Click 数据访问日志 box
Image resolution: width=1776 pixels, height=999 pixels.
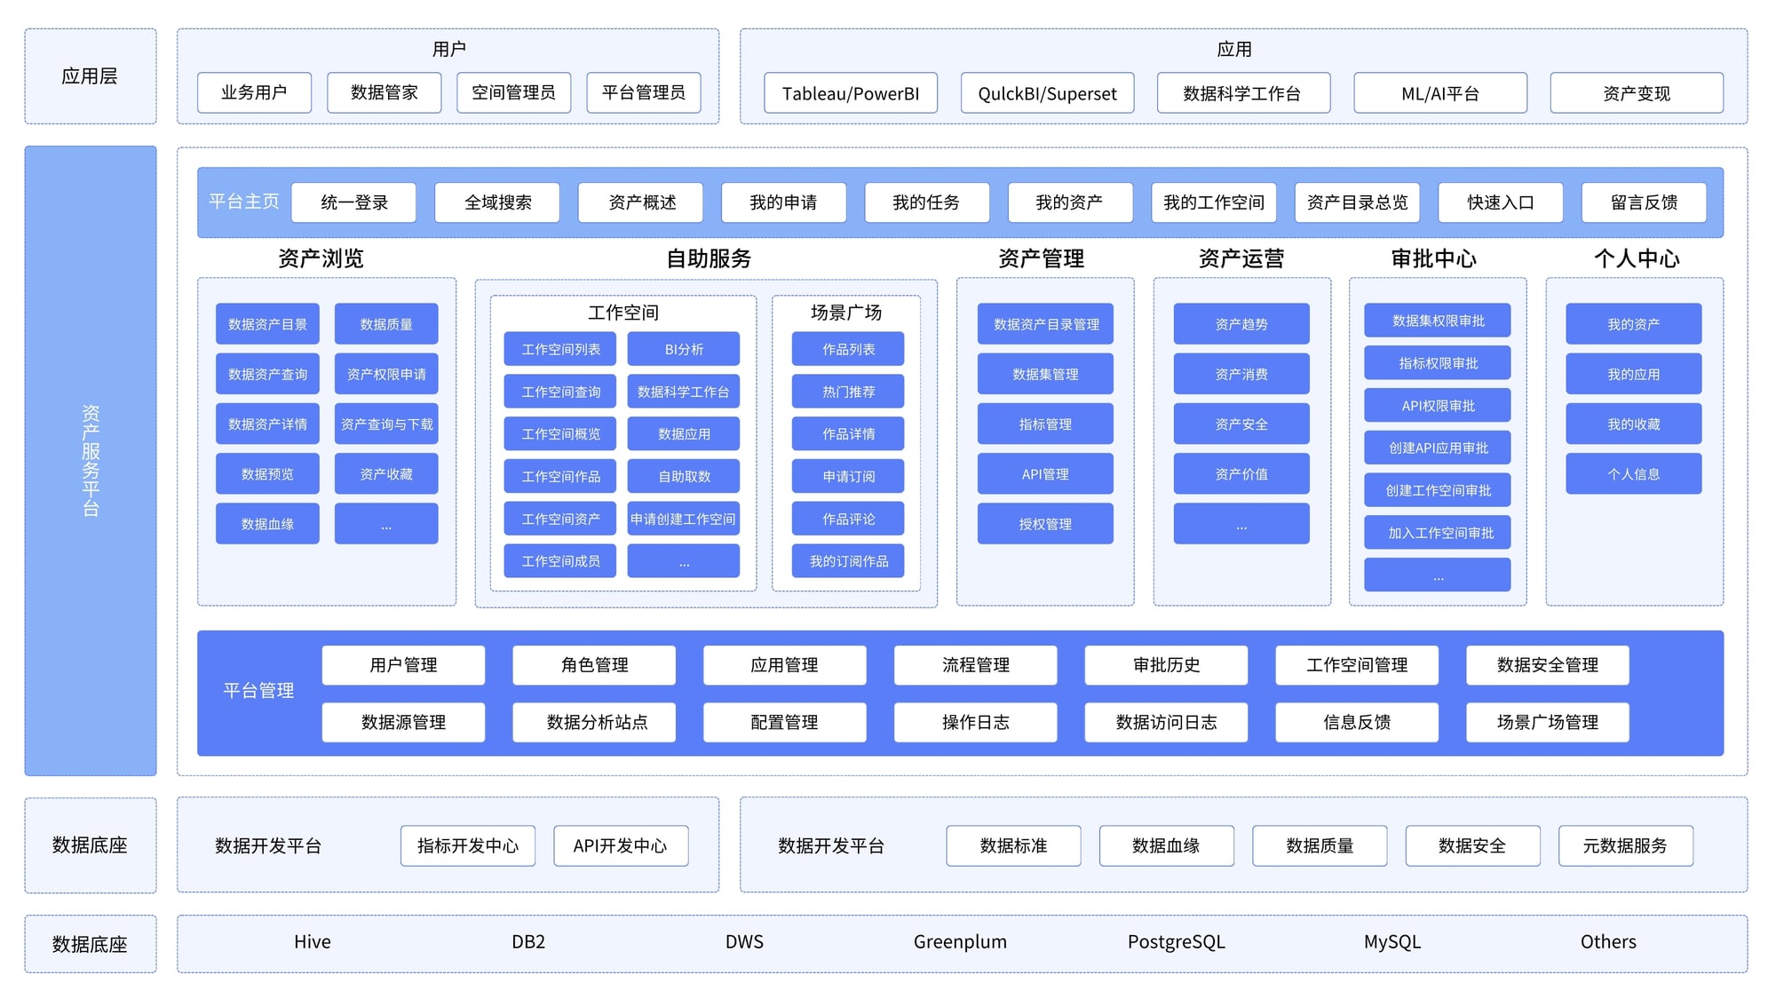tap(1165, 722)
